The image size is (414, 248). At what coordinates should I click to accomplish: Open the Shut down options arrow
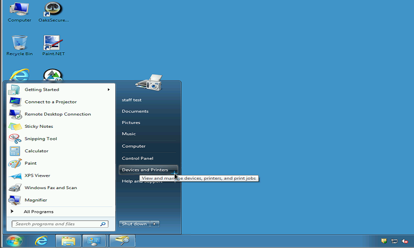point(154,224)
